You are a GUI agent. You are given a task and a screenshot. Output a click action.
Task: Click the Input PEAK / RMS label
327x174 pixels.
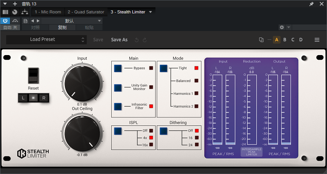[x=223, y=154]
